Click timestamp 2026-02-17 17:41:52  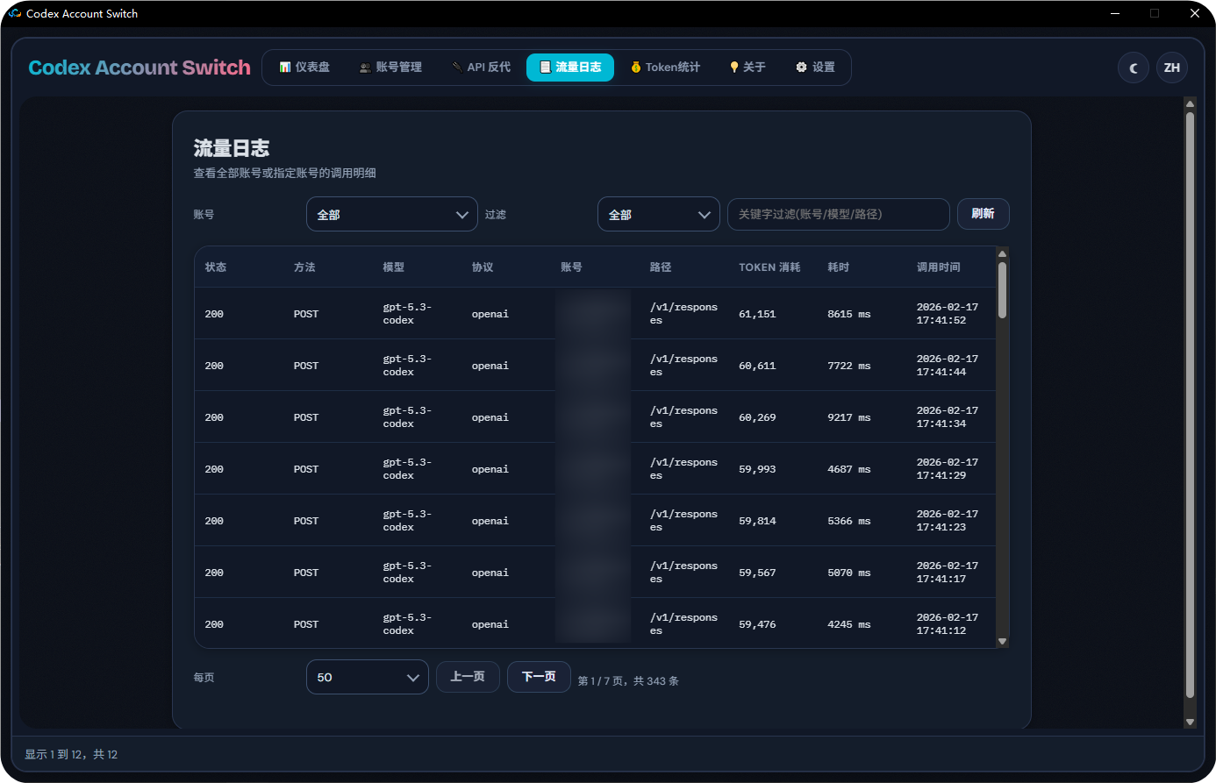[948, 314]
